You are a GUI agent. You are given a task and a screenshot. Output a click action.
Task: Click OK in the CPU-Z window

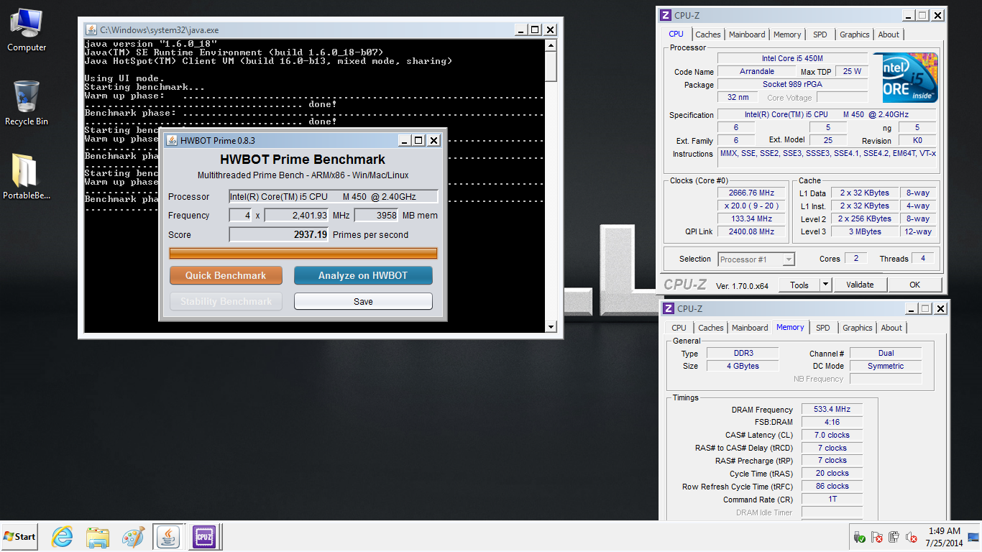point(914,285)
